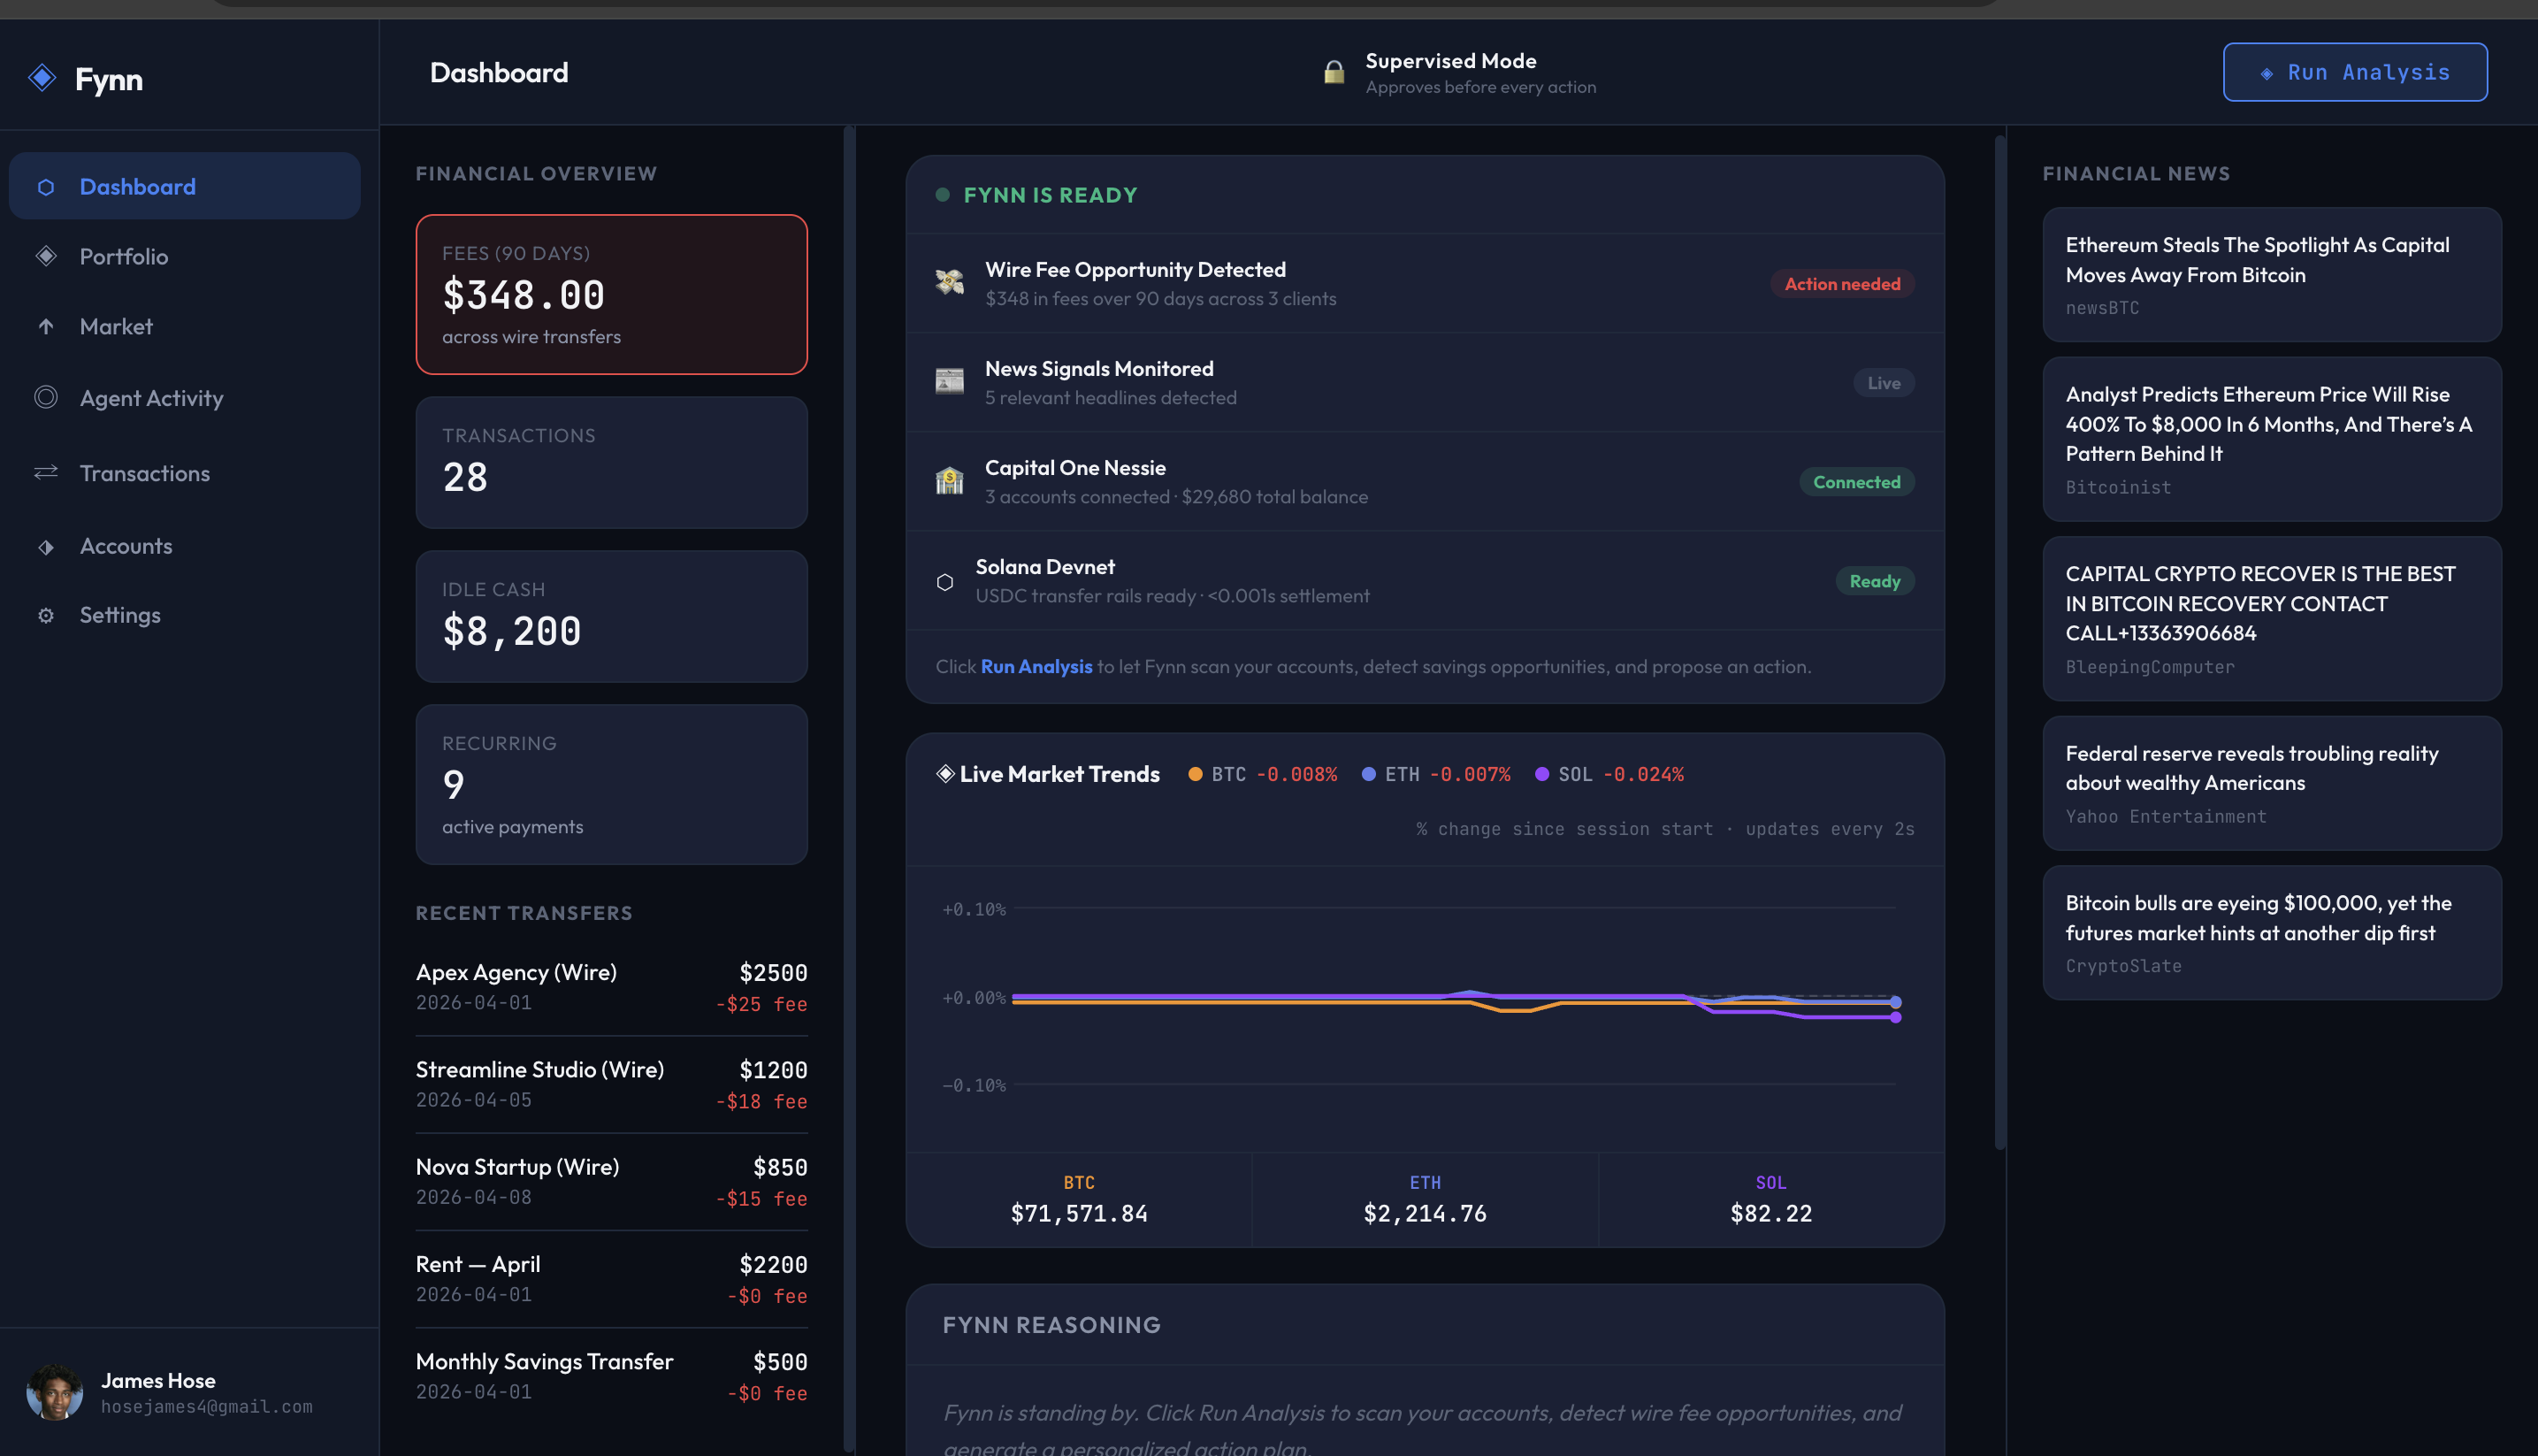Click the Capital One Nessie bank icon

click(x=949, y=481)
